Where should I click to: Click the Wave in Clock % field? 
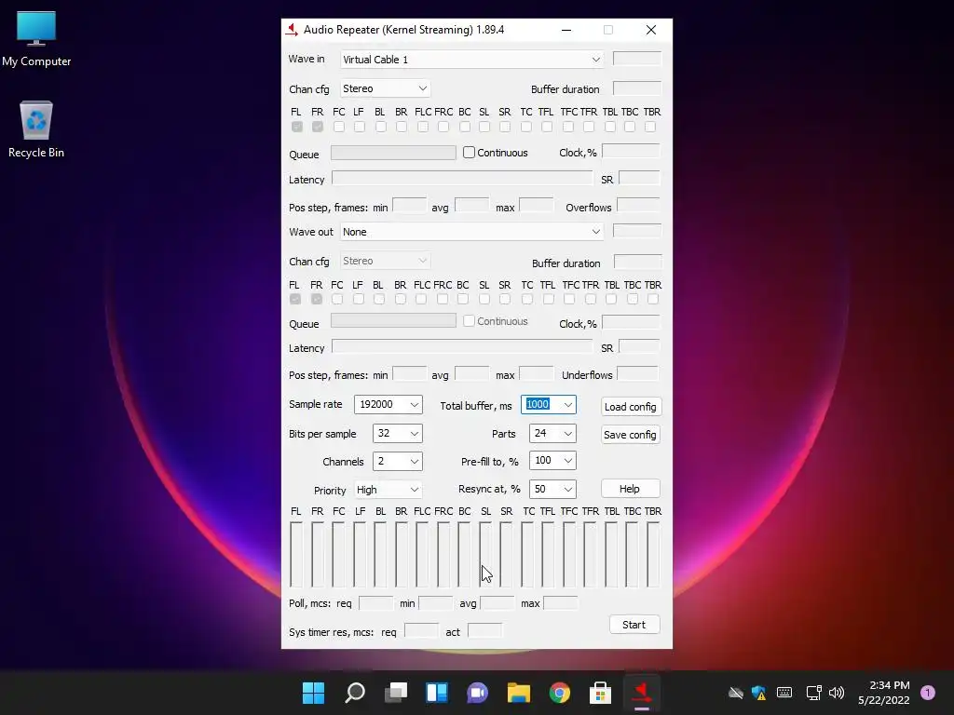pyautogui.click(x=631, y=152)
